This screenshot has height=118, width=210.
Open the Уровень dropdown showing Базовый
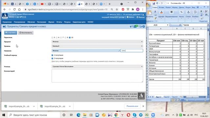click(97, 46)
